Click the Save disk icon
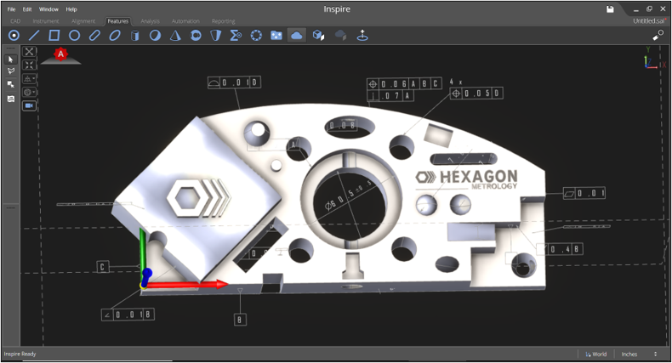 (610, 9)
